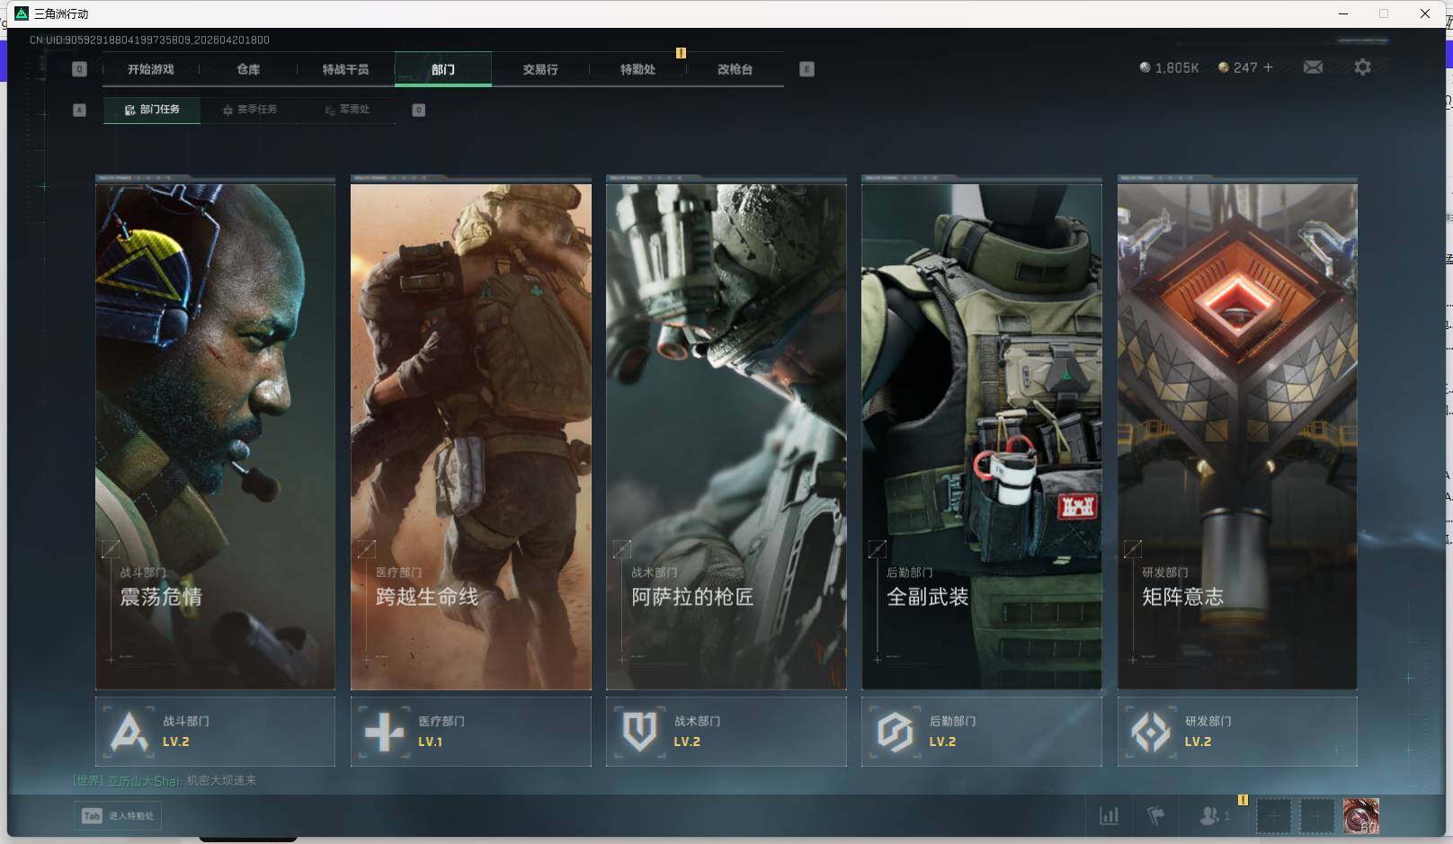Close the 三角洲行动 window
The image size is (1453, 844).
click(1425, 13)
